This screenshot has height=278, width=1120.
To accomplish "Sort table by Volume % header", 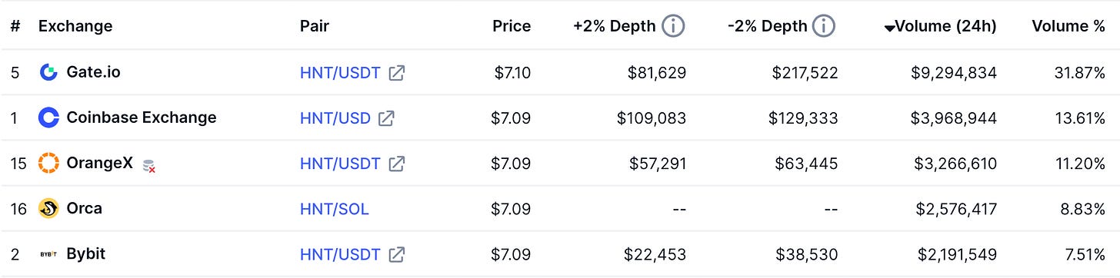I will pos(1068,26).
